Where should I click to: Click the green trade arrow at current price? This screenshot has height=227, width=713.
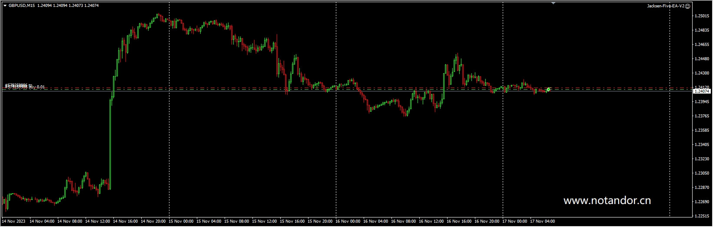pos(549,90)
